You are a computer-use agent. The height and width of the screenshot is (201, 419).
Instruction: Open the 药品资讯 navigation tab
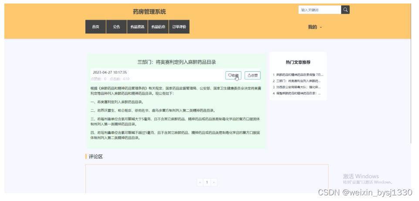(137, 27)
